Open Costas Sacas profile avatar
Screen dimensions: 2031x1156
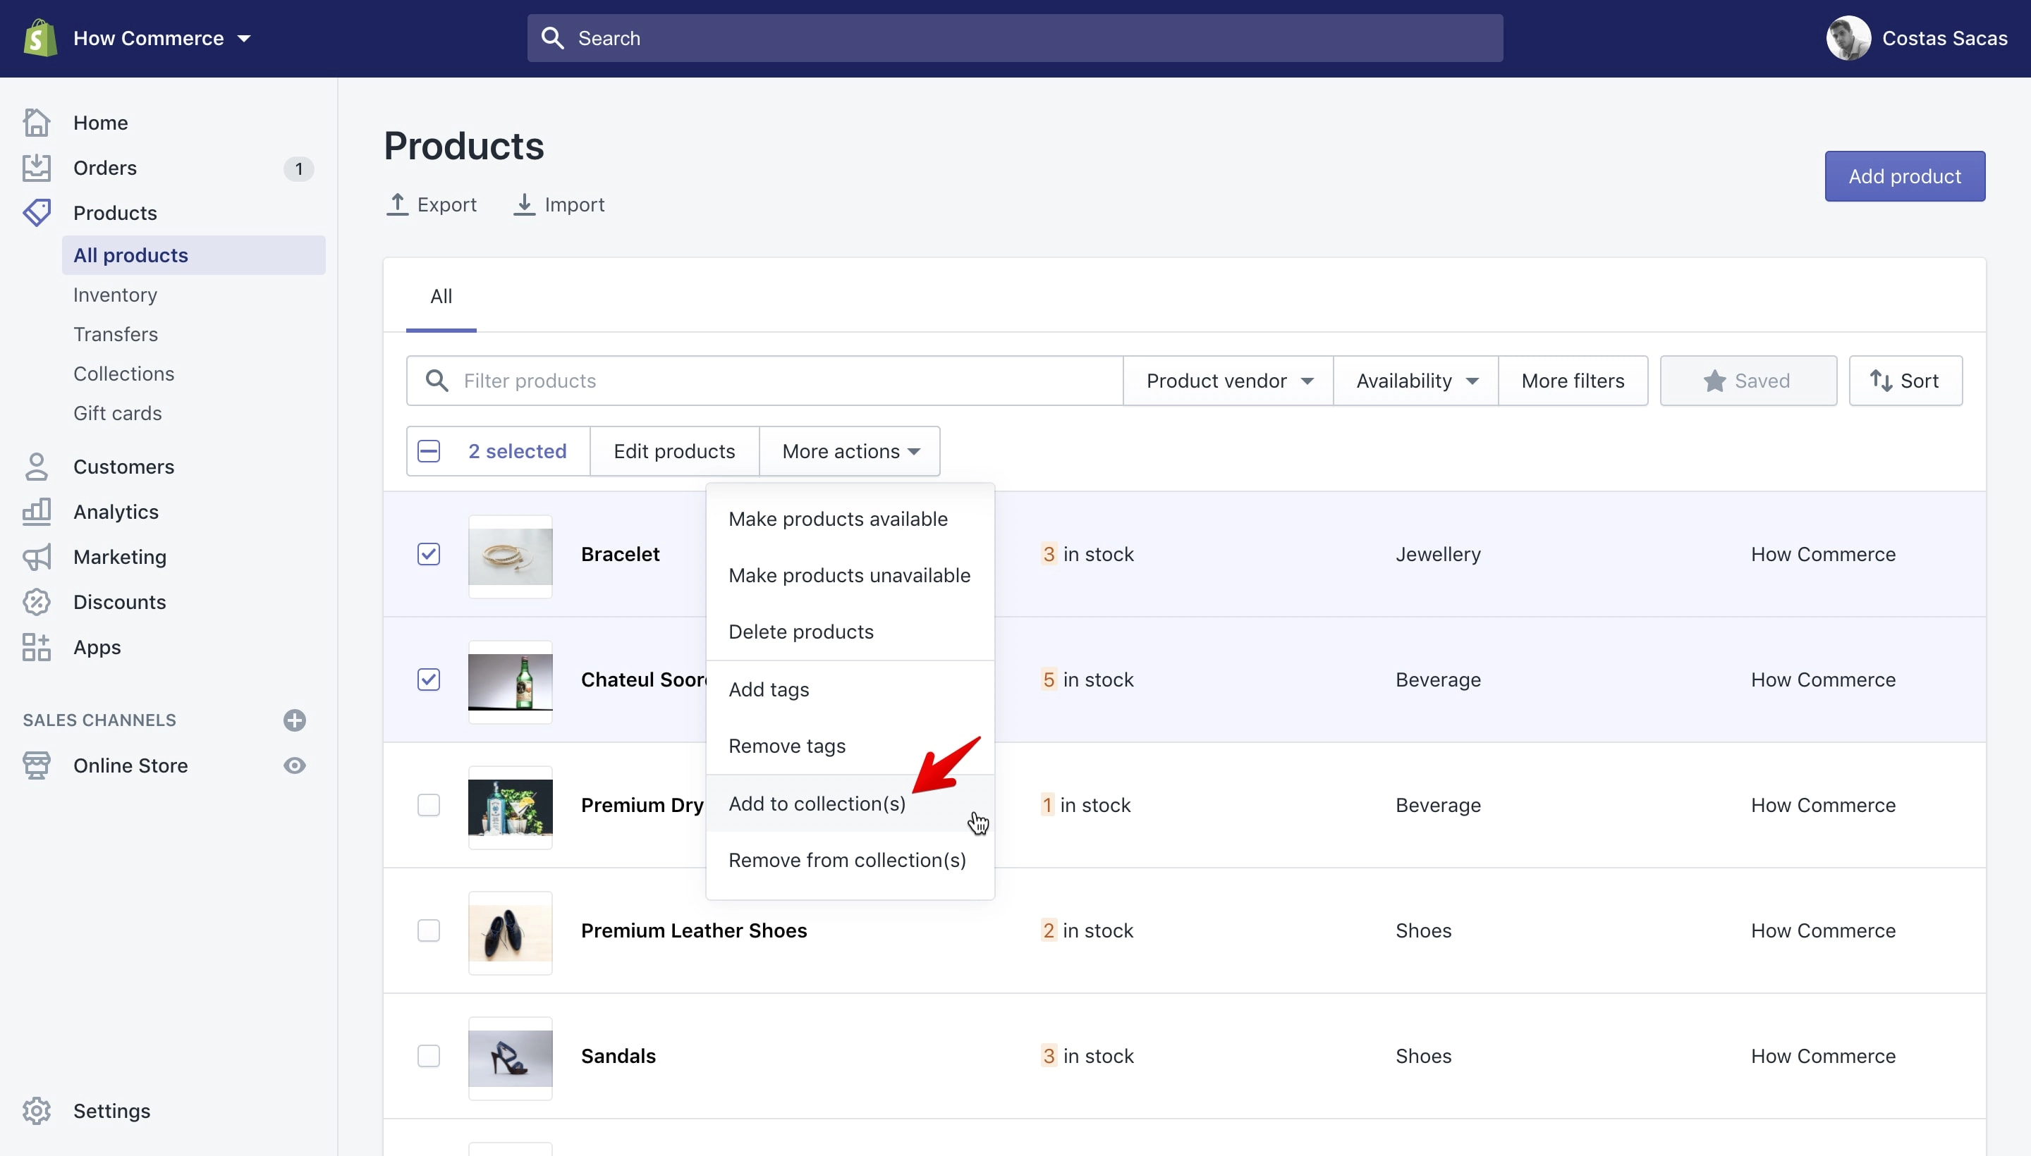1848,38
